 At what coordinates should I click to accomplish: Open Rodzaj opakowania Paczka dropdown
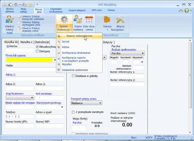[127, 54]
